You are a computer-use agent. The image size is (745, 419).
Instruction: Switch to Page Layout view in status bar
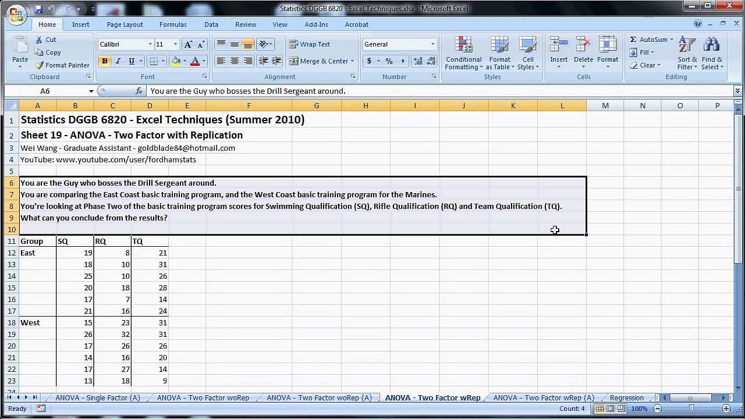tap(611, 409)
